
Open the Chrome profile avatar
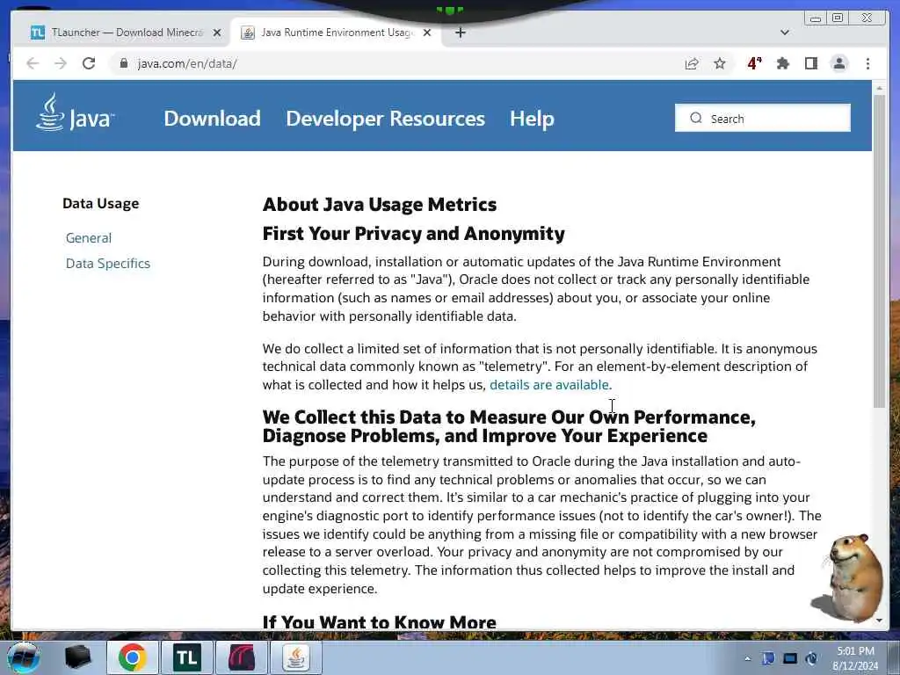[x=838, y=63]
